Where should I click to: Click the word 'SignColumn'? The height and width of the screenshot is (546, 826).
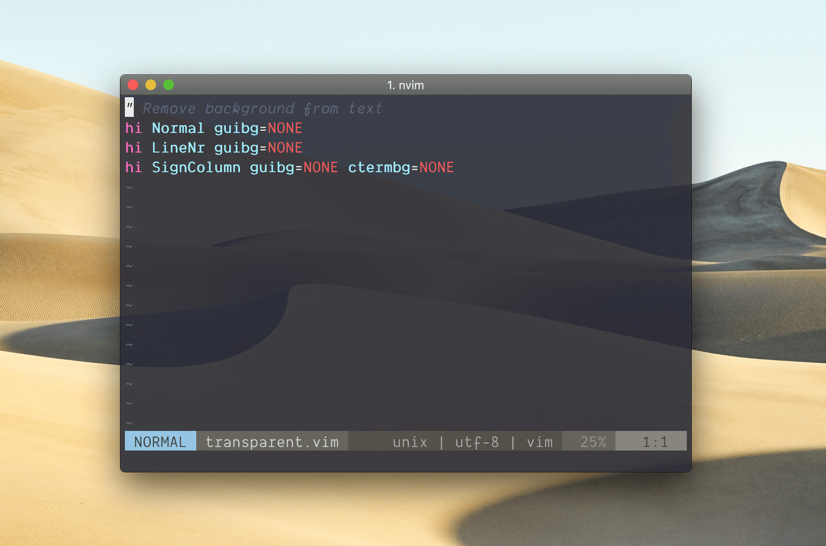click(x=196, y=167)
